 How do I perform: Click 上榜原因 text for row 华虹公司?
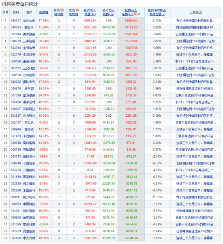click(x=195, y=21)
